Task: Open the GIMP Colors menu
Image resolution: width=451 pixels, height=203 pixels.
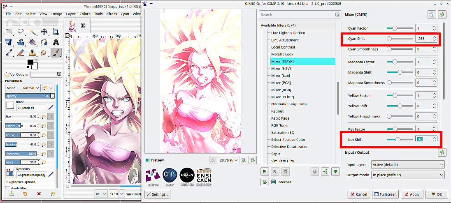Action: click(85, 14)
